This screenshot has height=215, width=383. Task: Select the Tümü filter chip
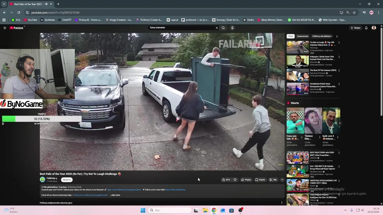[291, 36]
